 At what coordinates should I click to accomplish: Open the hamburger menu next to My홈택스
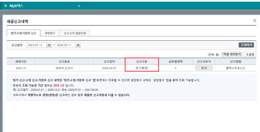(5, 5)
